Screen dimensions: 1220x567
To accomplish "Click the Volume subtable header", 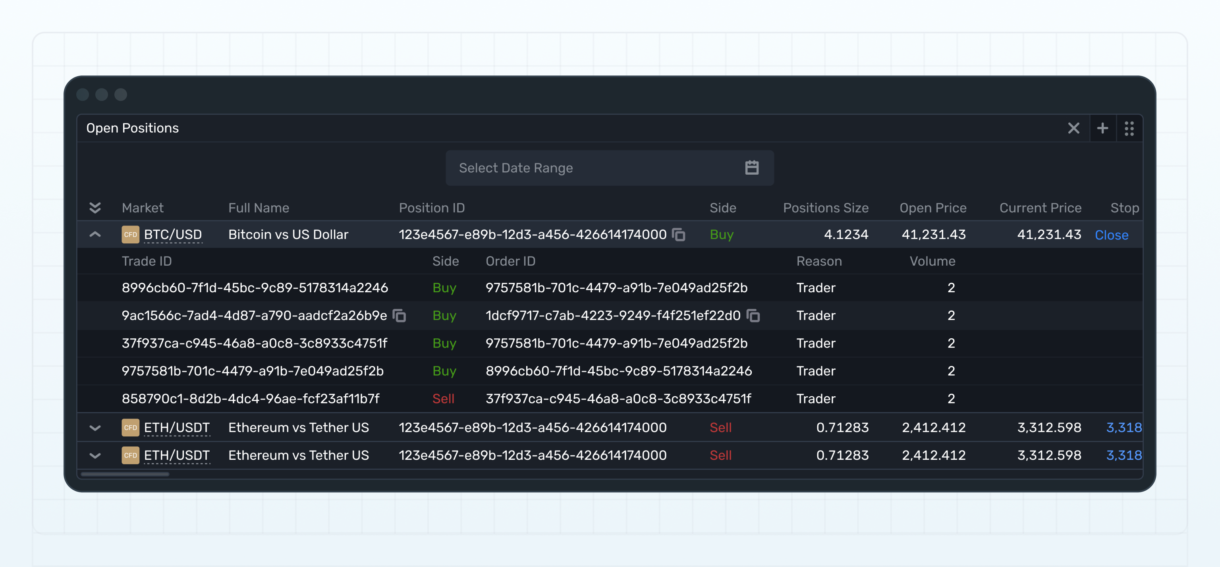I will coord(932,262).
